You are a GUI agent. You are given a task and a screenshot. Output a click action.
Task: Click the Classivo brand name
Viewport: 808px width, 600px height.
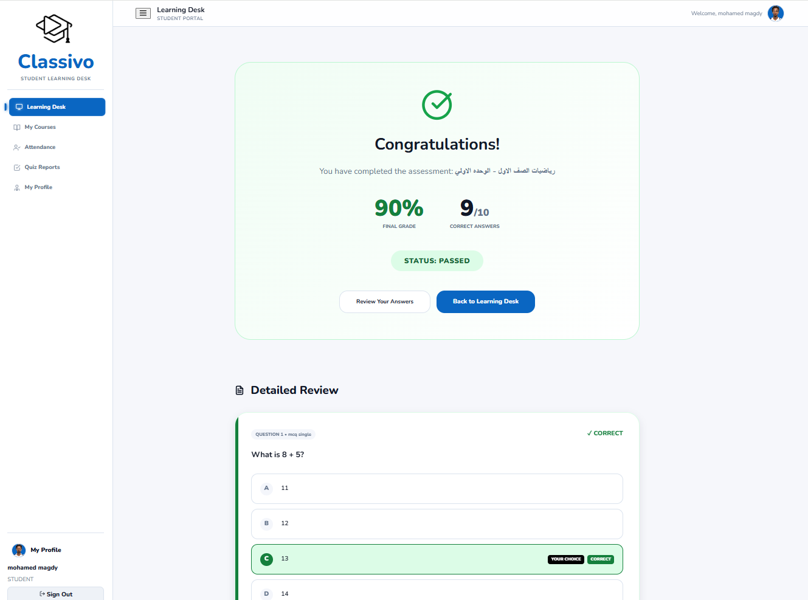(x=56, y=61)
